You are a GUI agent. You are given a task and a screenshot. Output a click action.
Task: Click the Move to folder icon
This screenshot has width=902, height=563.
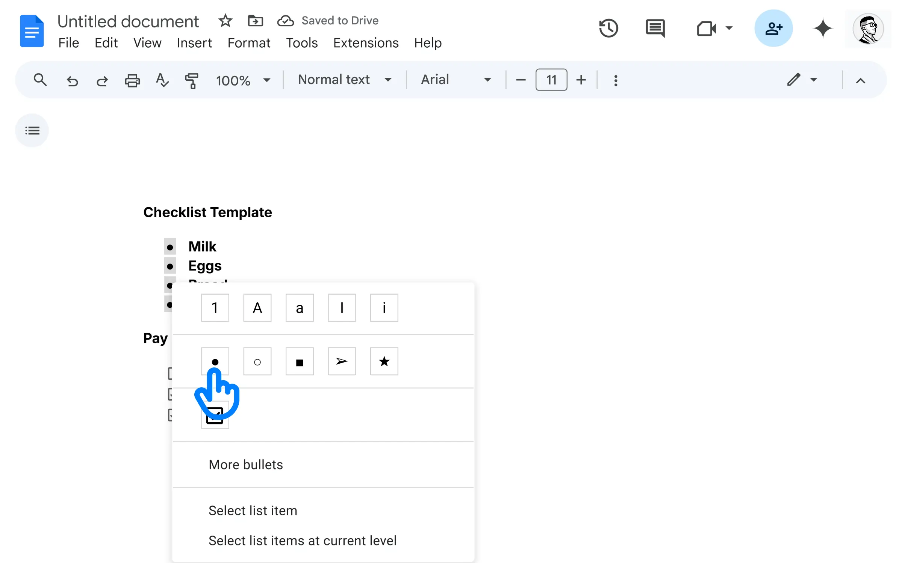[x=256, y=21]
